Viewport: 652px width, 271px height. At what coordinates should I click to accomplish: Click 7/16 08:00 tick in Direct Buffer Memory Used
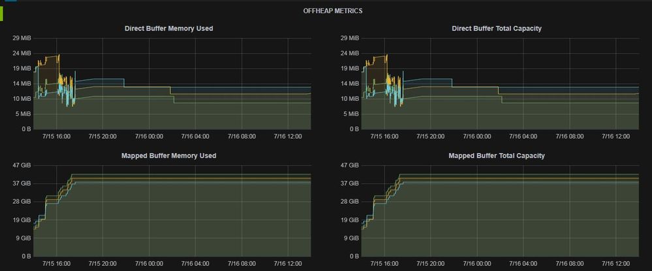pos(242,136)
